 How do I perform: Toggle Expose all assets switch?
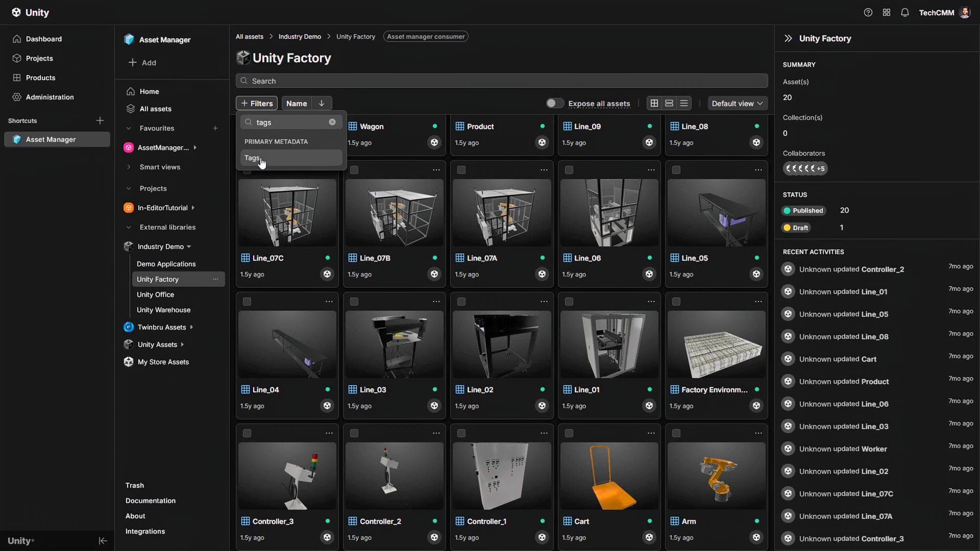click(x=554, y=103)
